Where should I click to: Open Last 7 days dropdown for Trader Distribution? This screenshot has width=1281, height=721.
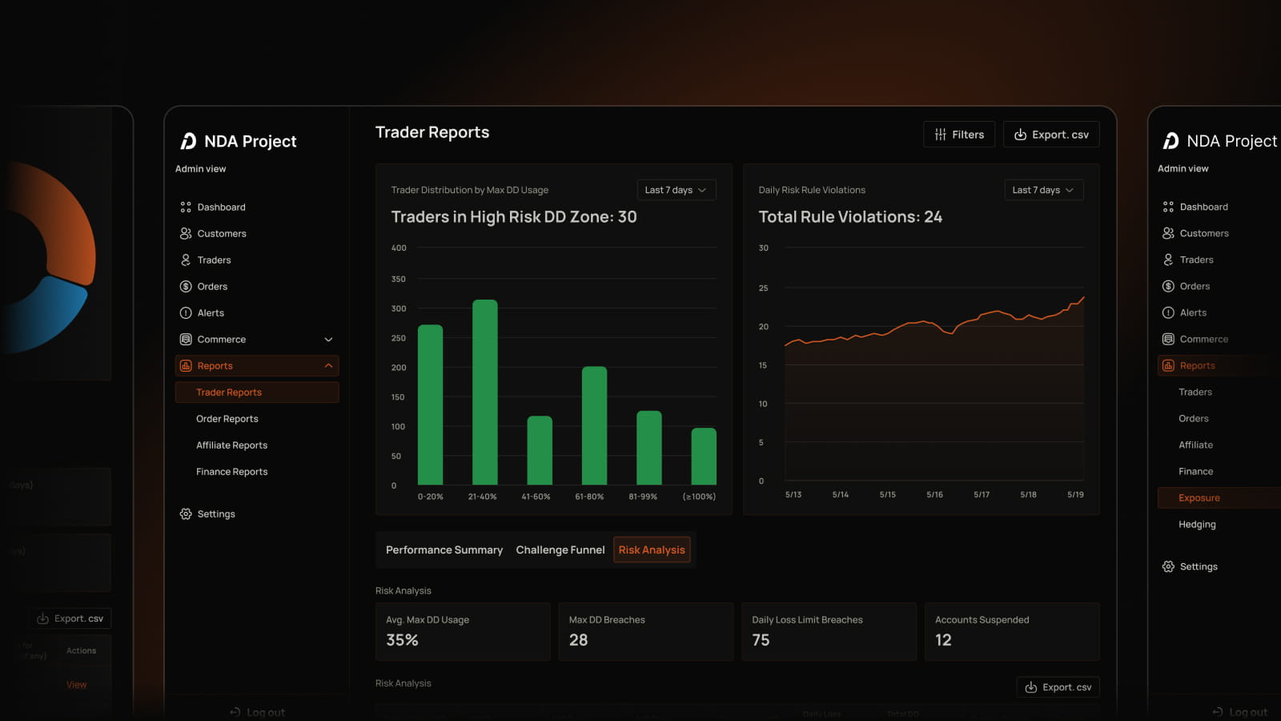click(x=677, y=190)
